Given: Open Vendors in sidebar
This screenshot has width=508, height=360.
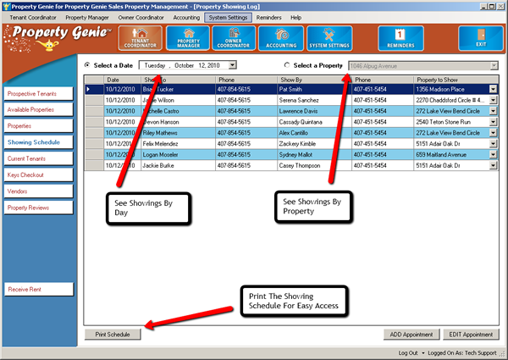Looking at the screenshot, I should pos(39,191).
